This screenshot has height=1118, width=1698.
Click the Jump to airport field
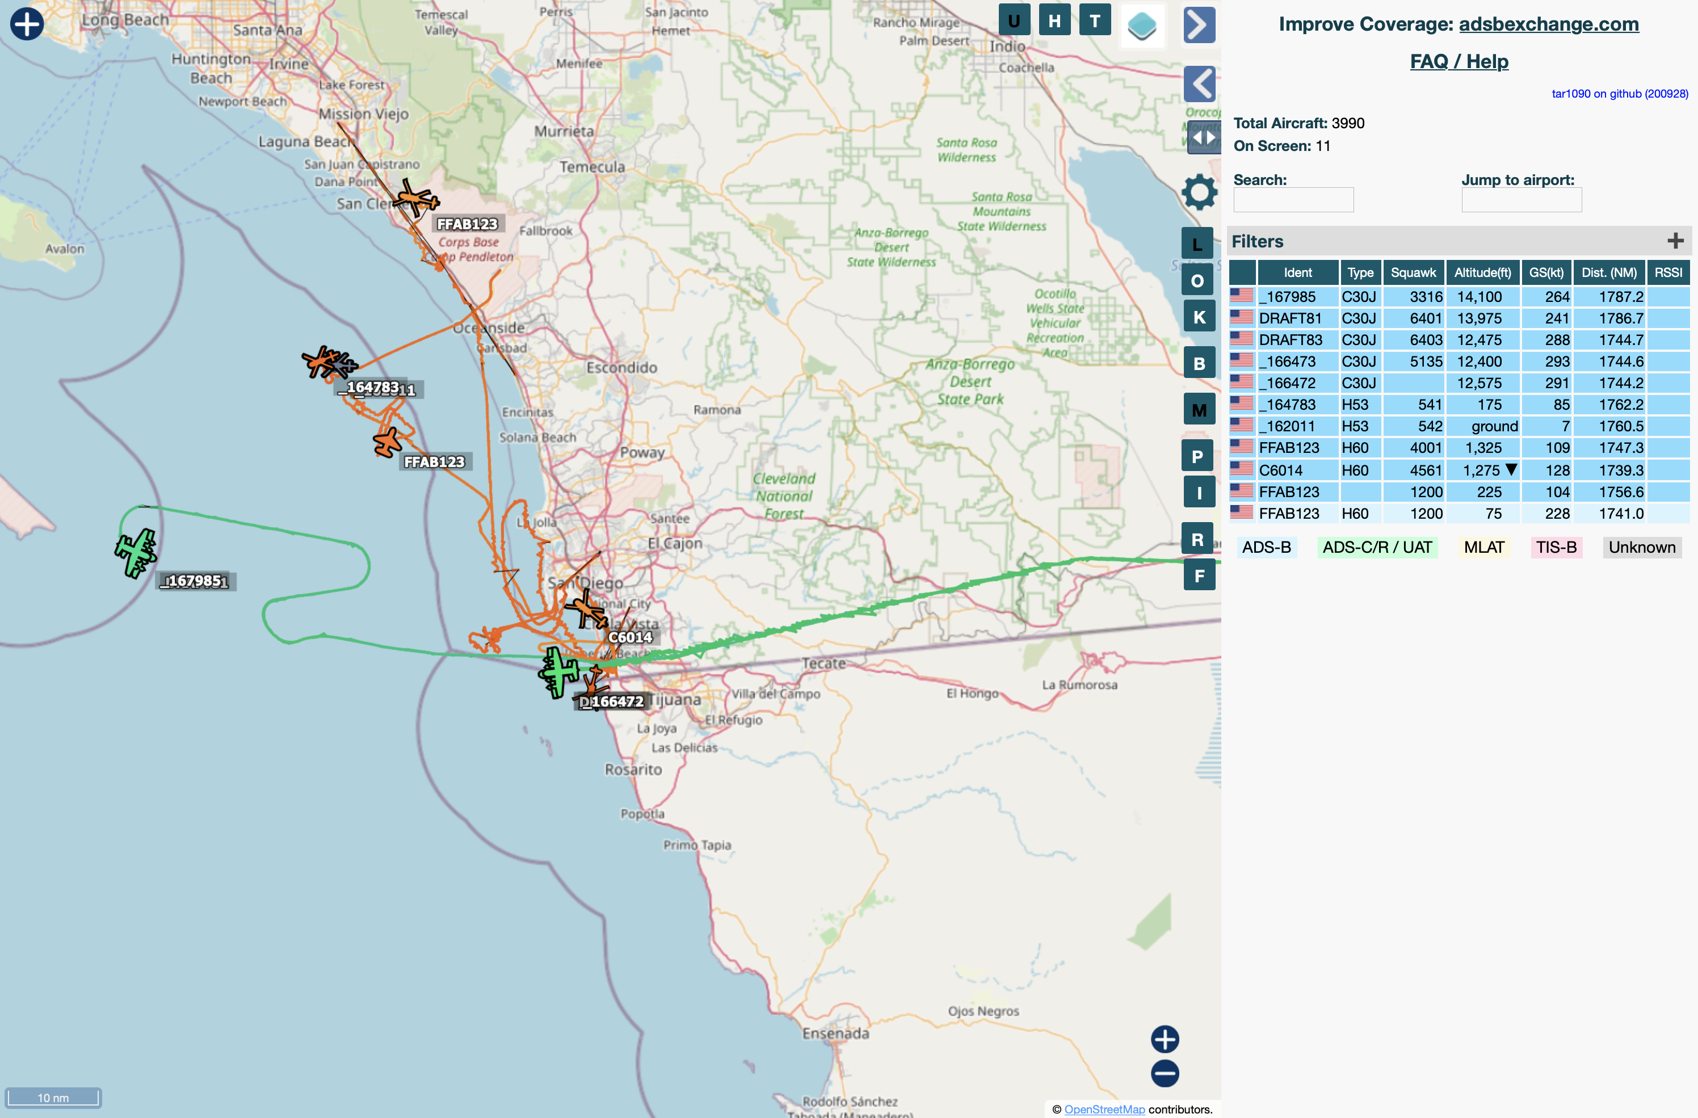point(1522,200)
